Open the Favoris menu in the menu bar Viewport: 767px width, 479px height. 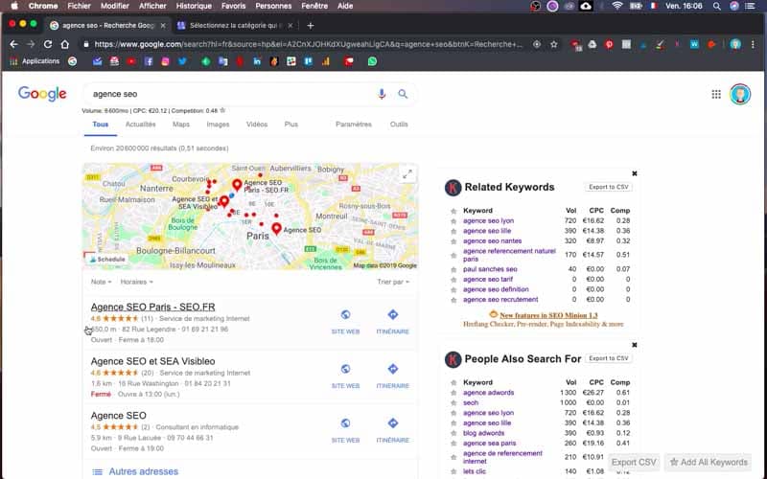[x=233, y=6]
